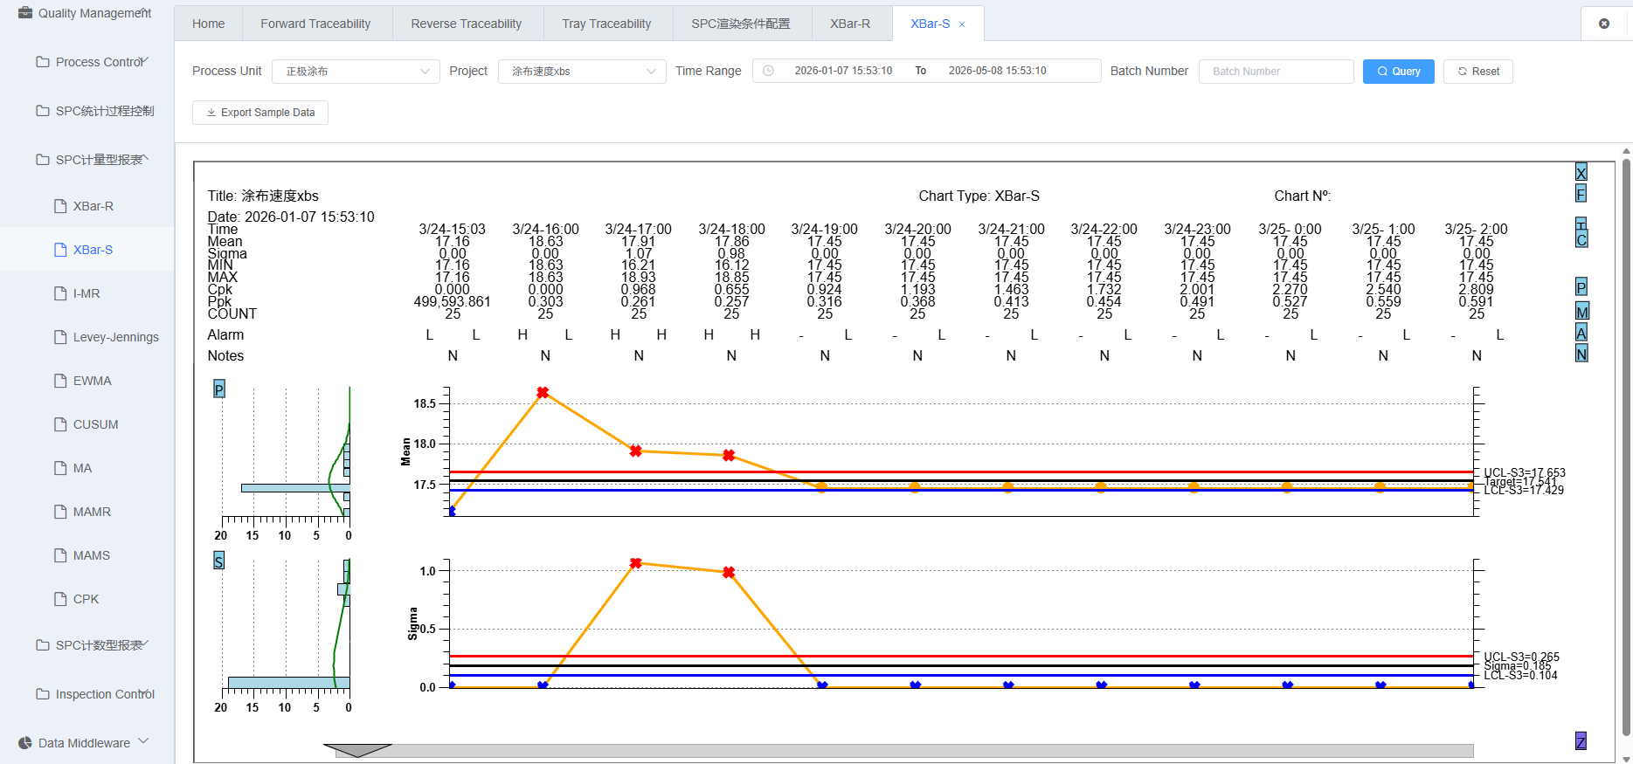This screenshot has height=764, width=1633.
Task: Click the red point at 3/24-18:00 on Mean chart
Action: pyautogui.click(x=729, y=456)
